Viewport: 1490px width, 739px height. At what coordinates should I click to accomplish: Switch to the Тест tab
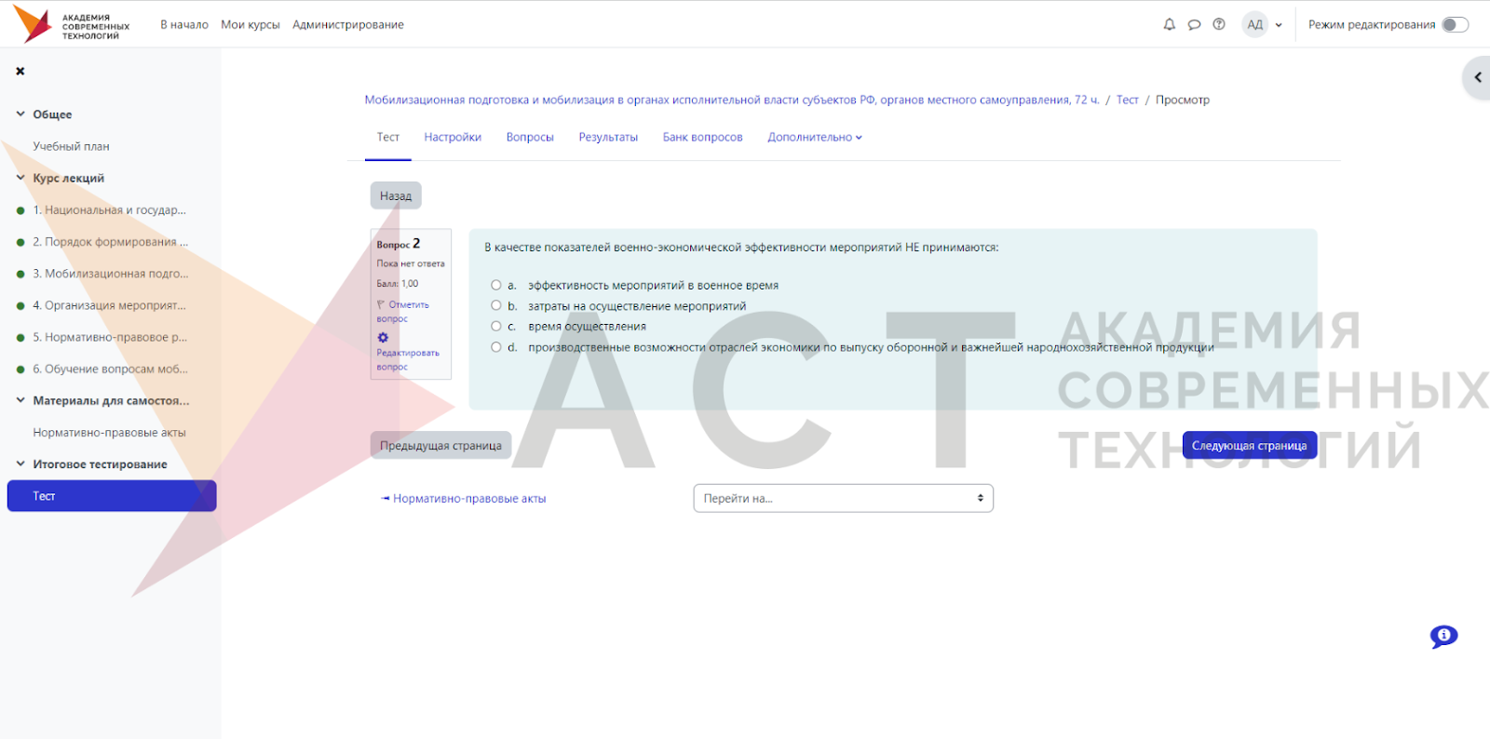coord(388,137)
